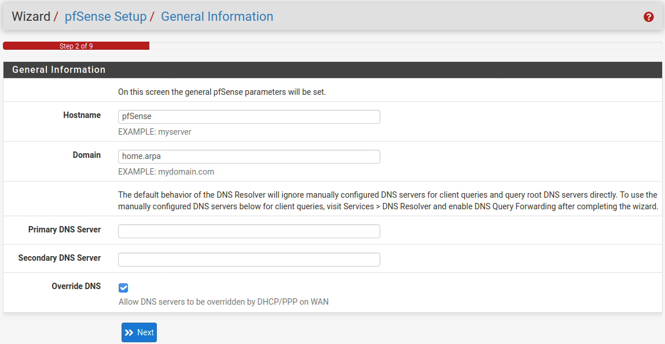Click the Secondary DNS Server field
This screenshot has width=665, height=344.
point(249,259)
